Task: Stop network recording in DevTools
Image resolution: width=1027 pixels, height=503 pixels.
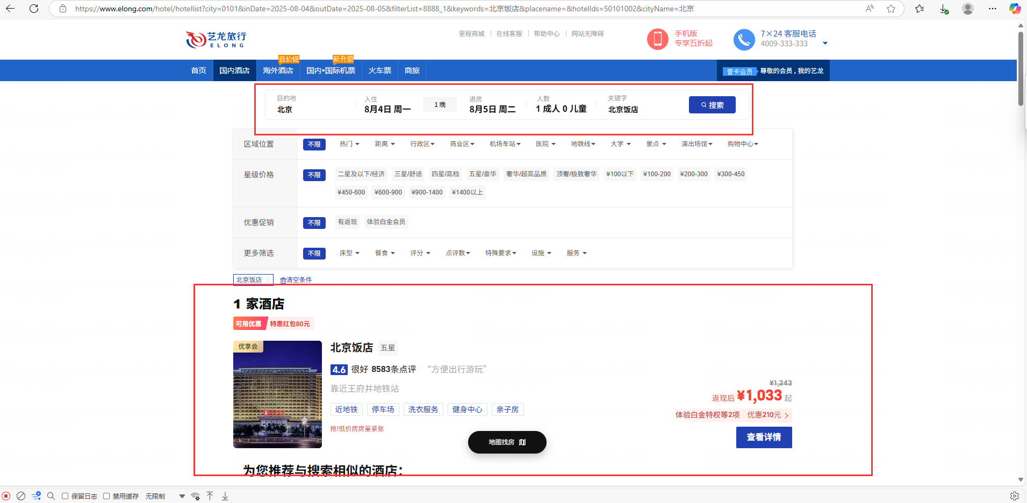Action: point(6,496)
